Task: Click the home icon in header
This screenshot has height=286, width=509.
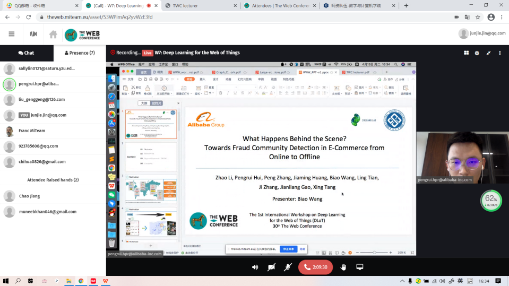Action: tap(53, 34)
